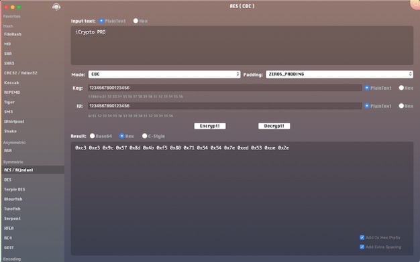Click the Key input field
This screenshot has height=262, width=420.
225,88
